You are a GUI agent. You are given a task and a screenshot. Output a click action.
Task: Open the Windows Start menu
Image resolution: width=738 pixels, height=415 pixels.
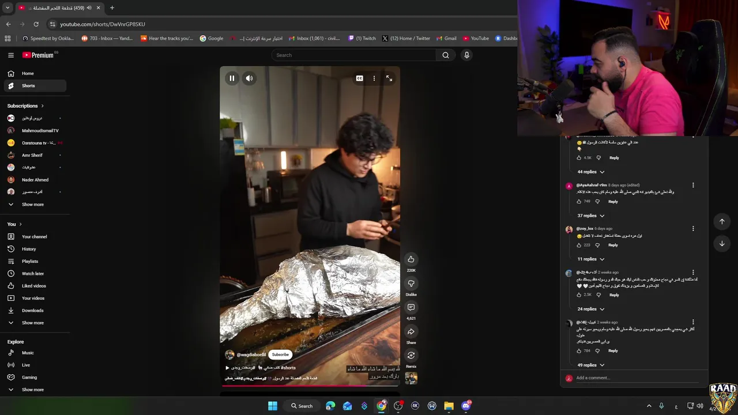(x=272, y=406)
